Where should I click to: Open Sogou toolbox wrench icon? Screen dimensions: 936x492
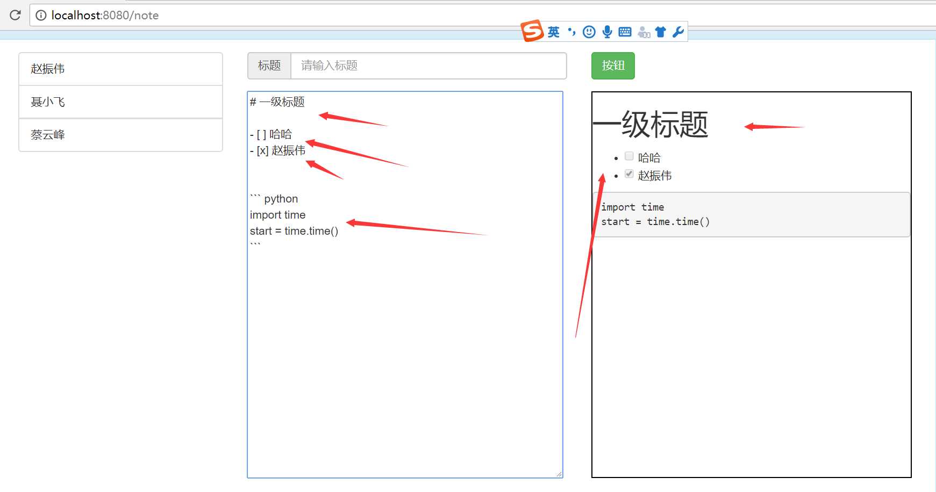[678, 32]
